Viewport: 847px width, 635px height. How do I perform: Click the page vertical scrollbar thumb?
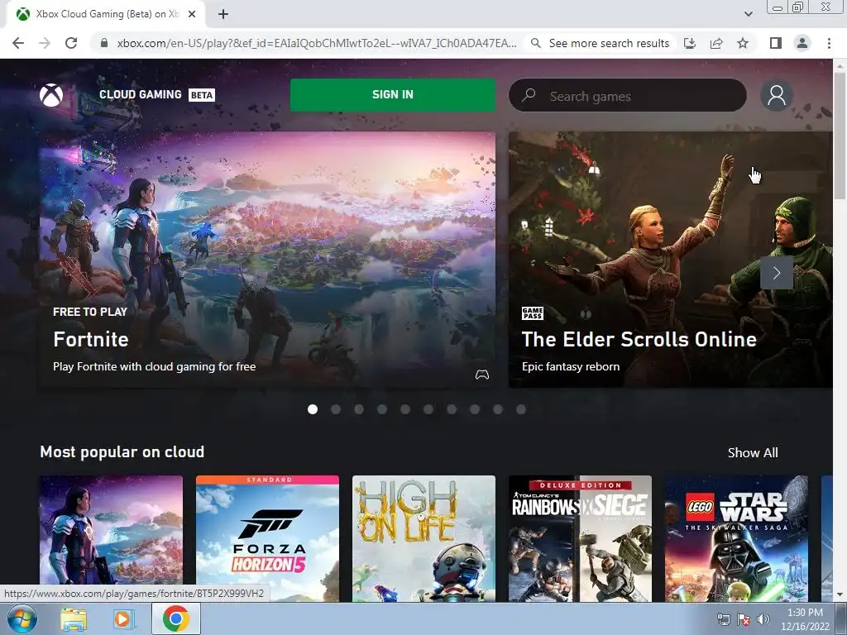[x=840, y=135]
